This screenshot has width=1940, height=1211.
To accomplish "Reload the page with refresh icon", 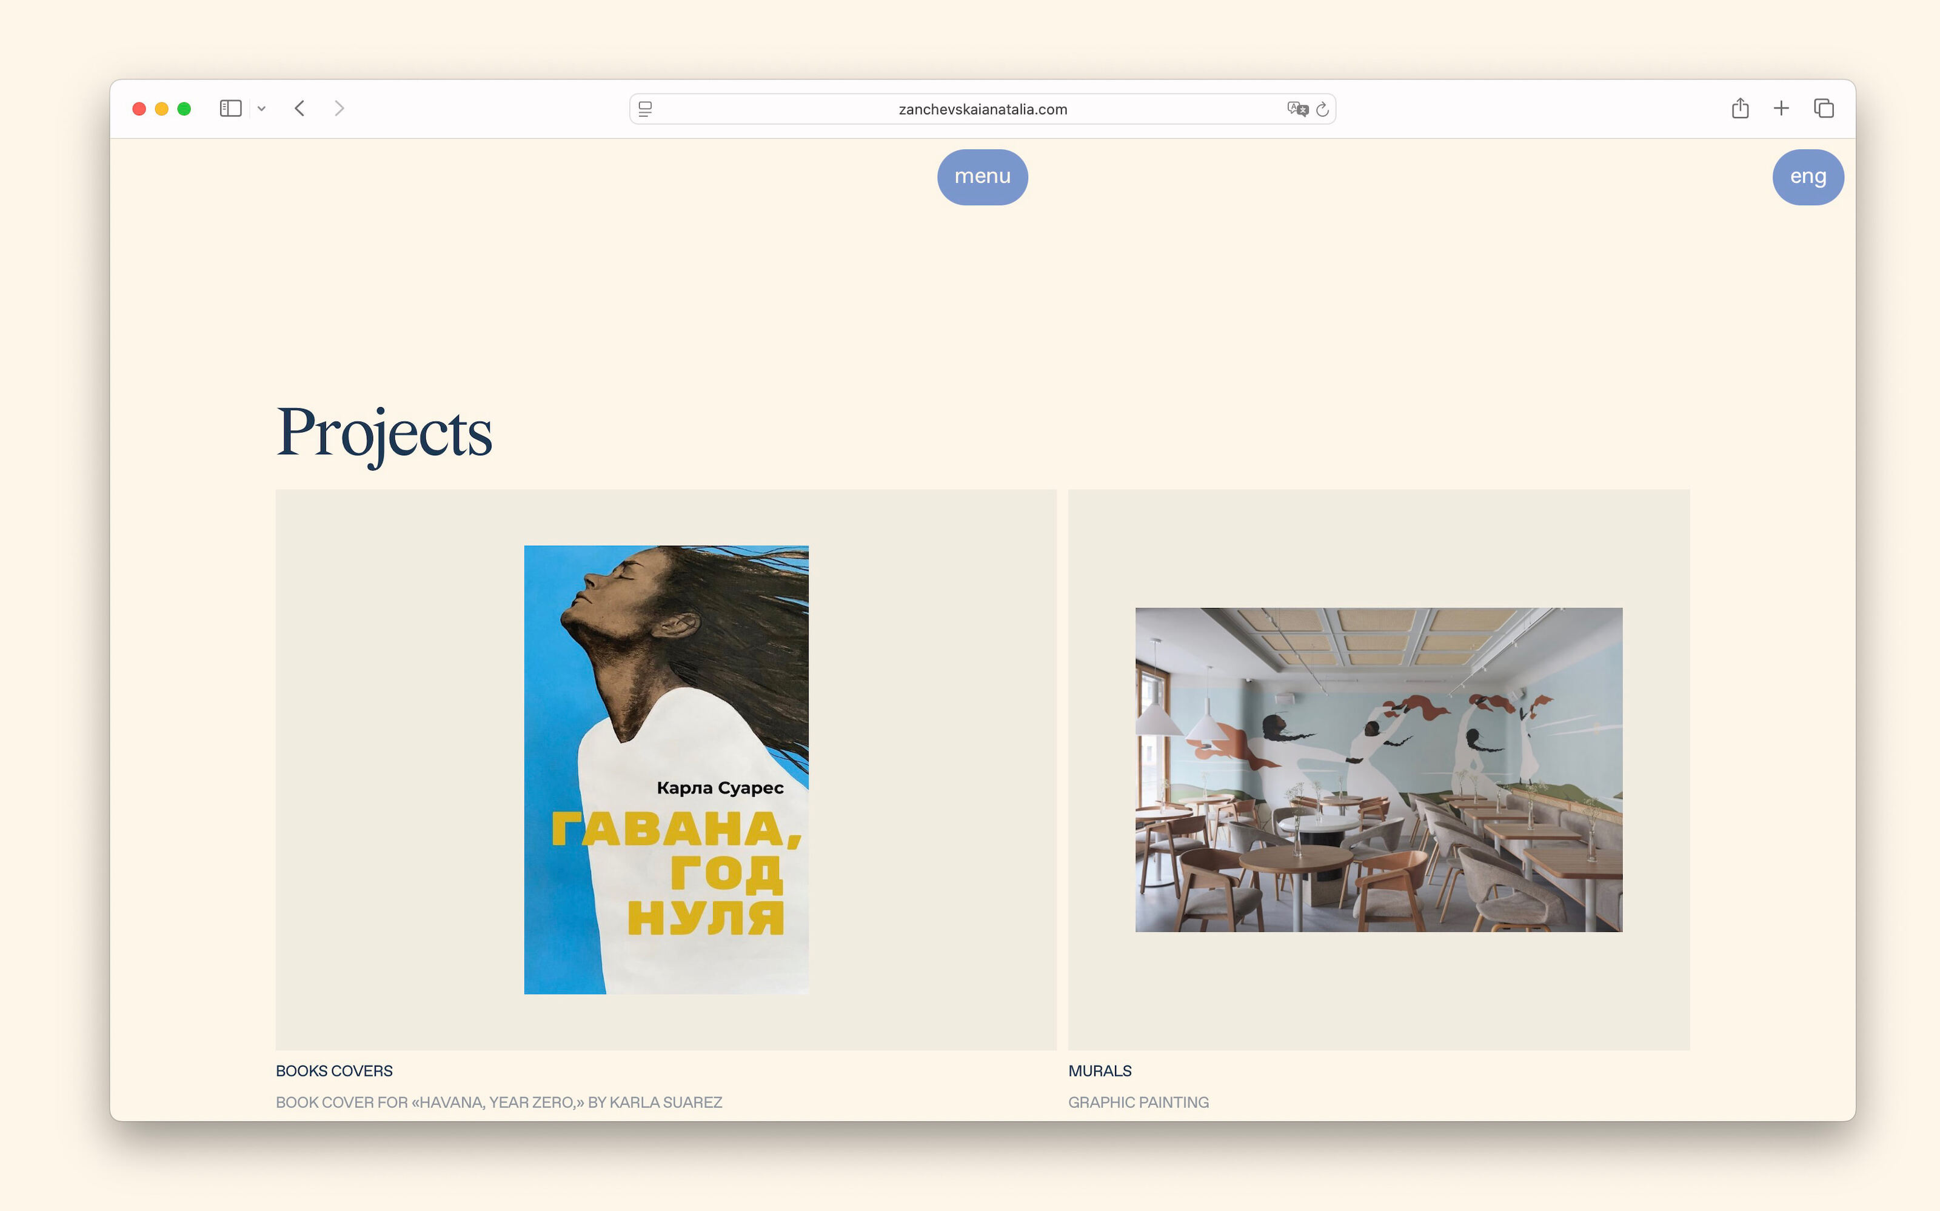I will (1322, 109).
